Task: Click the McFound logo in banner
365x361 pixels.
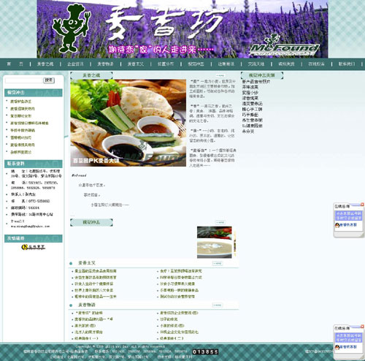Action: click(285, 46)
